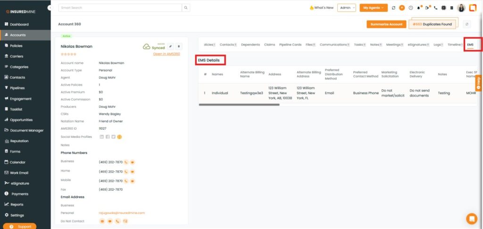This screenshot has width=483, height=229.
Task: Click the Smart Search input field
Action: [x=120, y=8]
